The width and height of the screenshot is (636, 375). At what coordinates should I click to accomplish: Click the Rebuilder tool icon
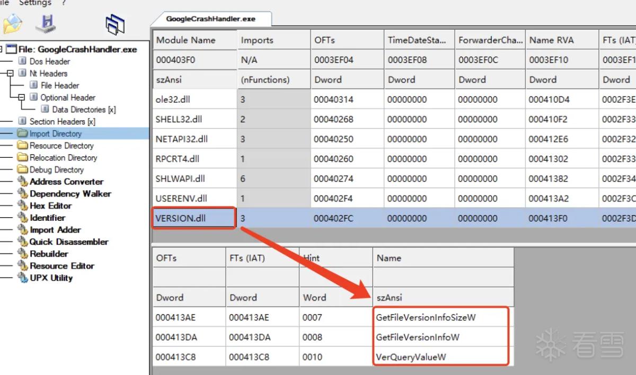pos(22,254)
